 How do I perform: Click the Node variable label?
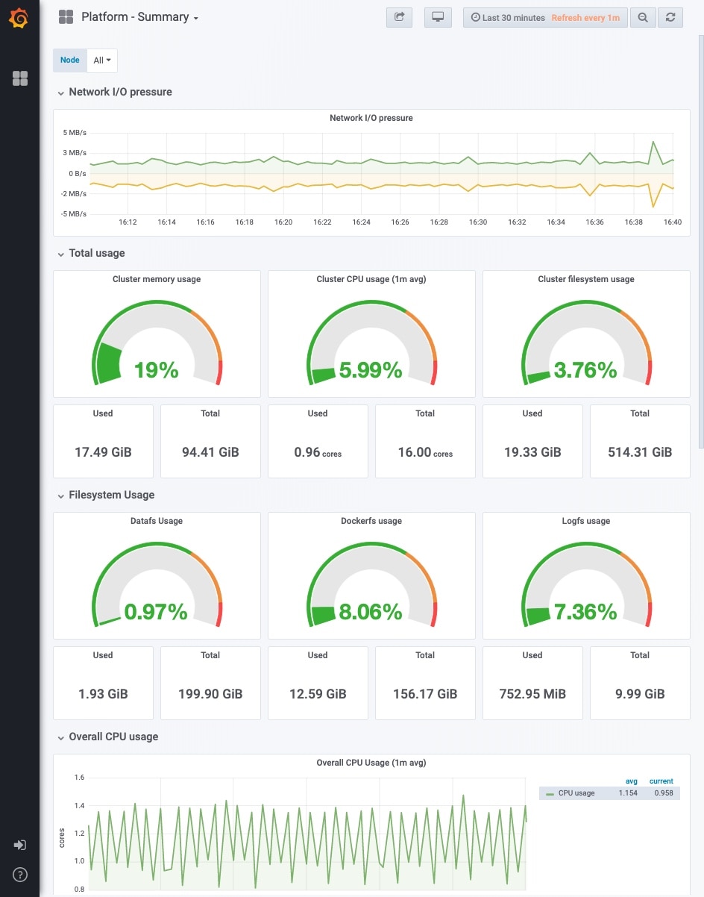pos(70,60)
